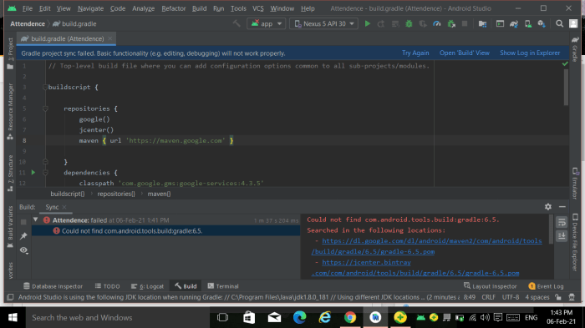Toggle soft-wrap icon in build output
Screen dimensions: 585x328
[x=562, y=223]
